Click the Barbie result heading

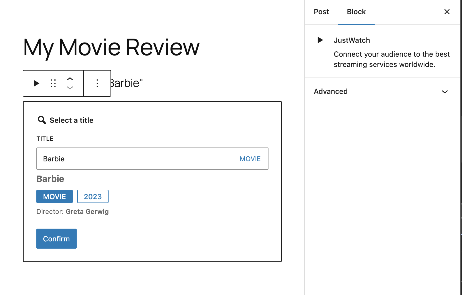(50, 179)
